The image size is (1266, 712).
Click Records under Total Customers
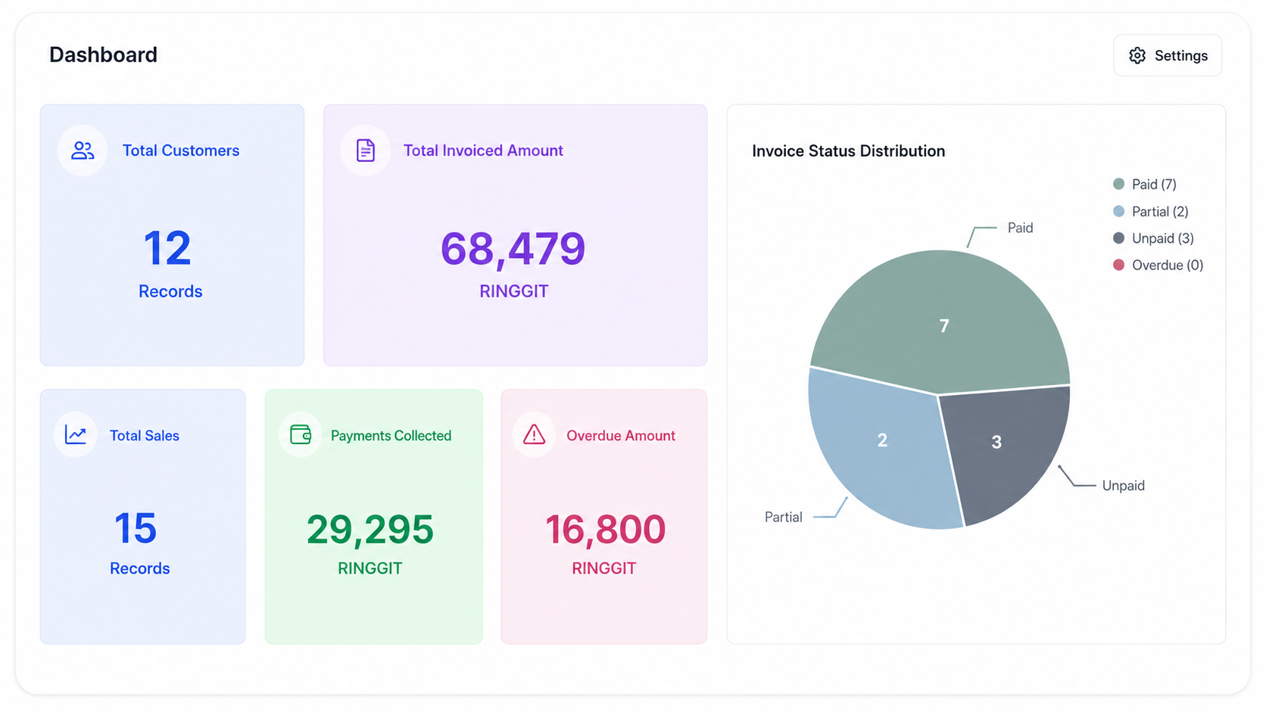(x=170, y=291)
